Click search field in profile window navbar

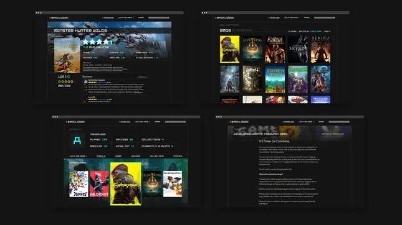[175, 122]
